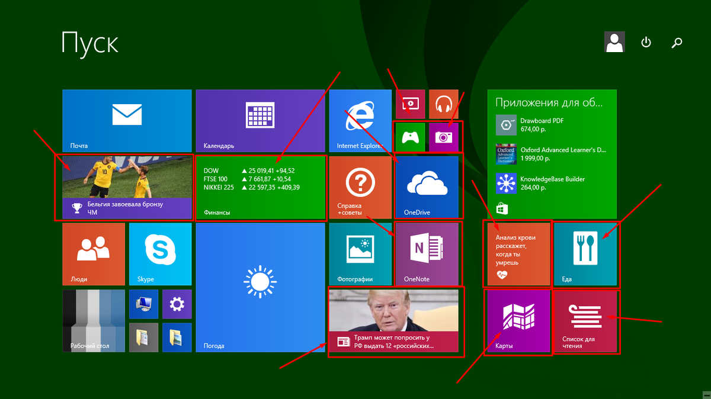Open the Справка + советы help tile

[360, 187]
